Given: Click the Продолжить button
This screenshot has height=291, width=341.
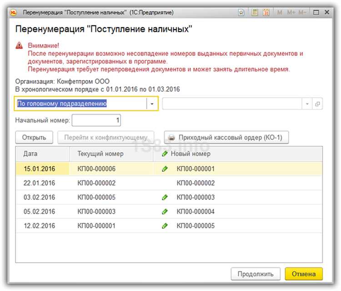Looking at the screenshot, I should coord(256,274).
